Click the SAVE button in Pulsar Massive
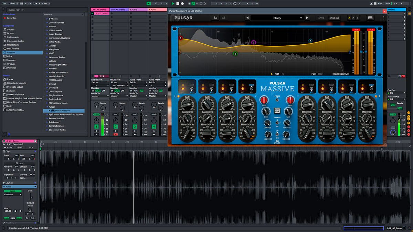The width and height of the screenshot is (413, 232). click(321, 18)
